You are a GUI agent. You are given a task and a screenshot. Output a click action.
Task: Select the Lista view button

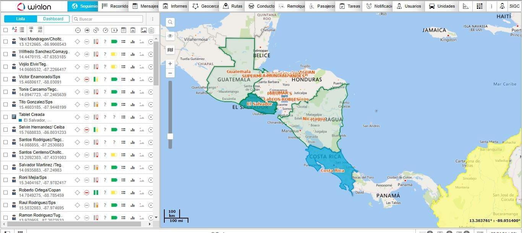(21, 19)
